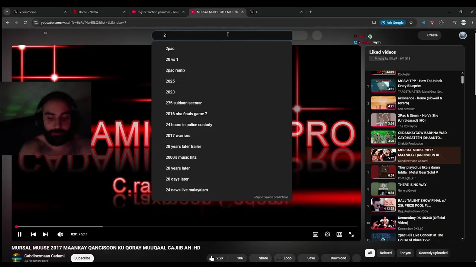Viewport: 476px width, 267px height.
Task: Mute the video volume speaker icon
Action: click(x=60, y=234)
